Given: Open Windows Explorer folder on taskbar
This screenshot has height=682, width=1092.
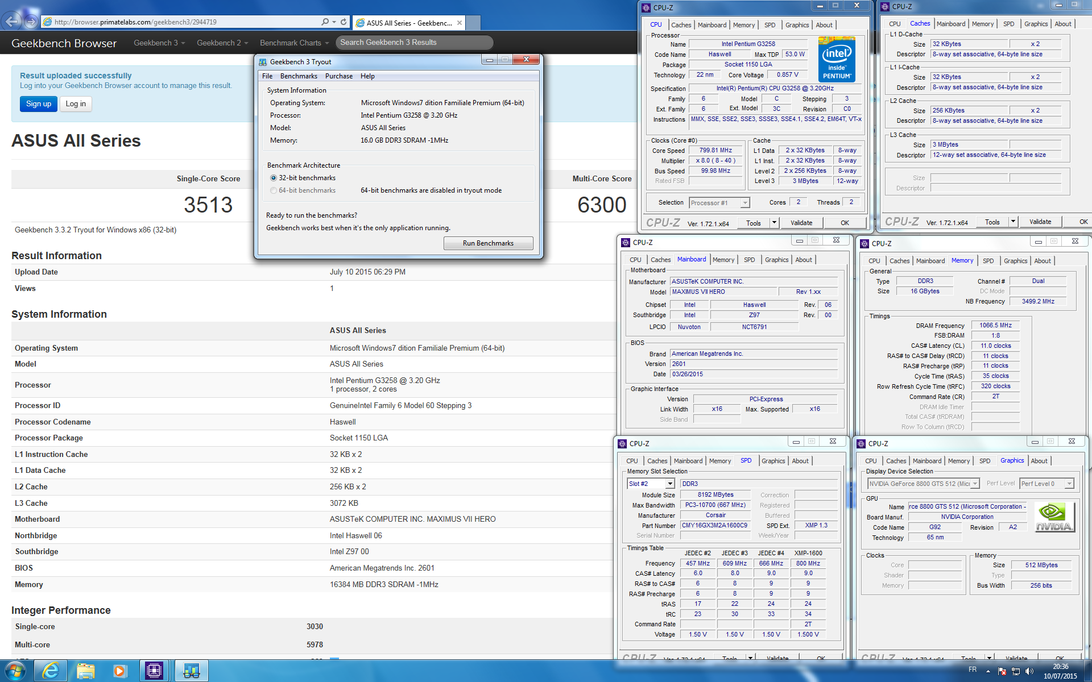Looking at the screenshot, I should pyautogui.click(x=85, y=671).
